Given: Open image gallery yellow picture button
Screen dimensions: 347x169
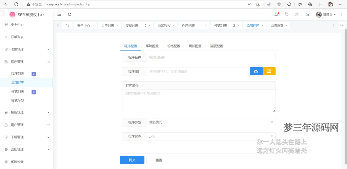Looking at the screenshot, I should pos(269,71).
